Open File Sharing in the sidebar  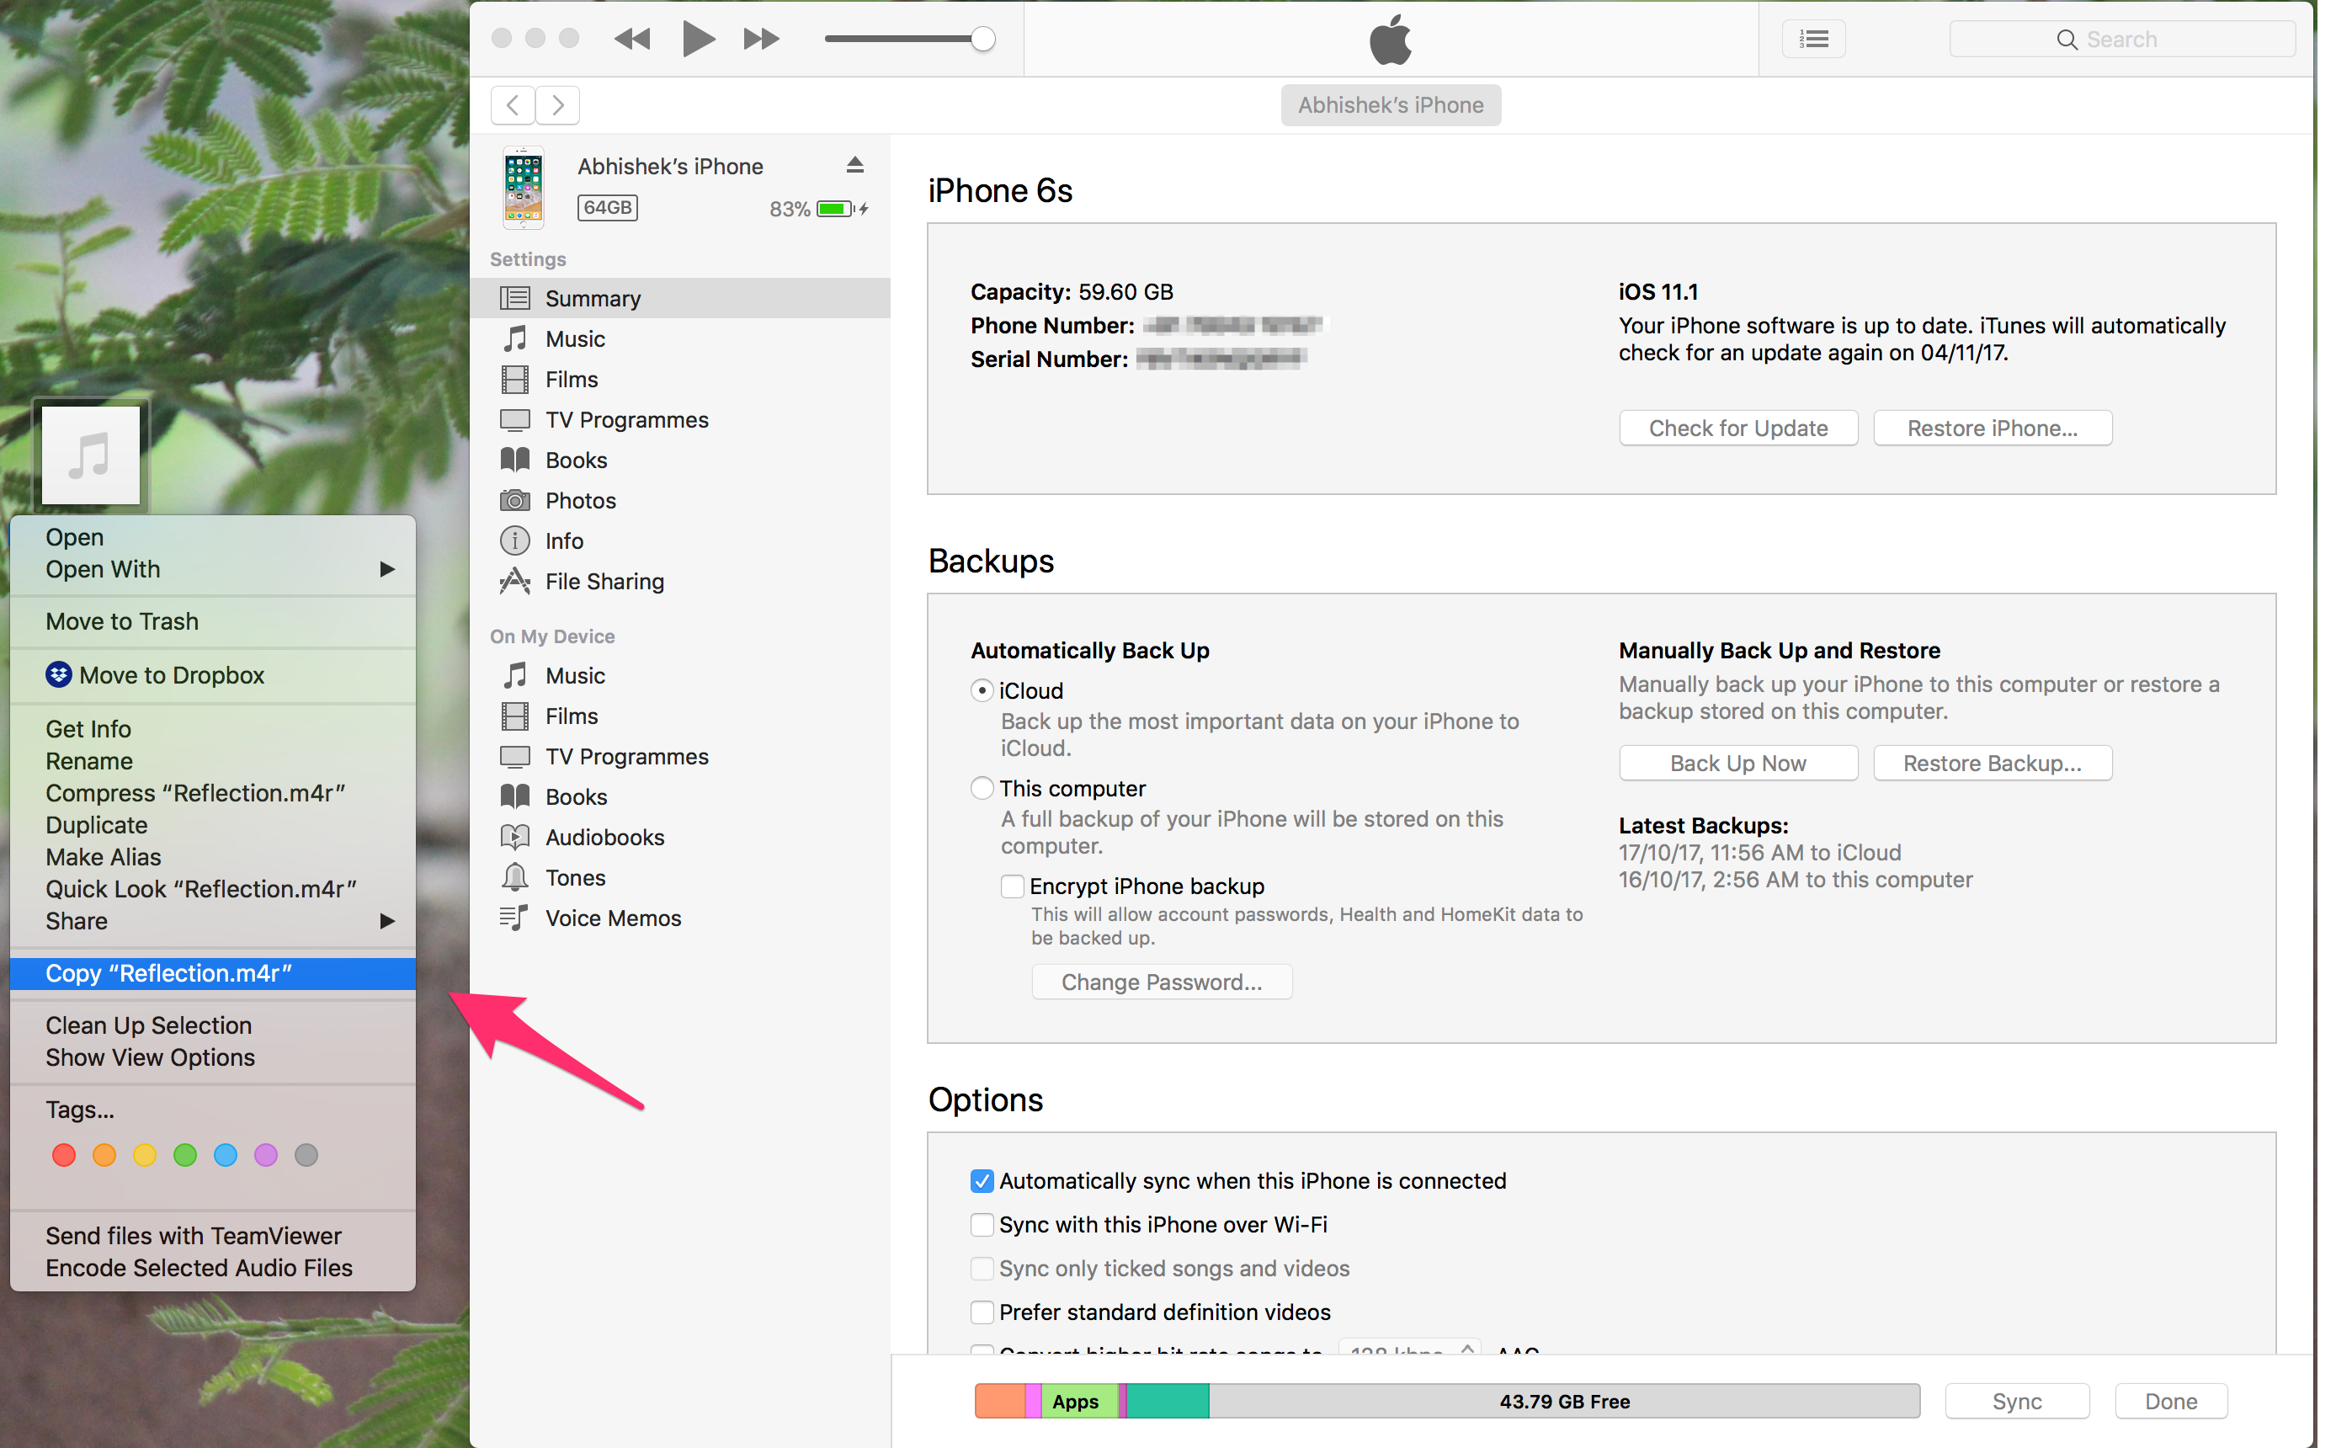pyautogui.click(x=680, y=582)
